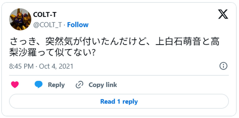Like the tweet with the heart icon
Viewport: 239px width, 118px height.
point(15,85)
